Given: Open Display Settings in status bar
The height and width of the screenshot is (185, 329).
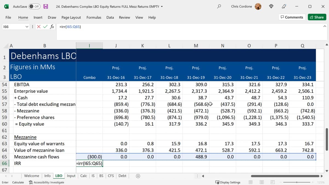Looking at the screenshot, I should (x=228, y=182).
